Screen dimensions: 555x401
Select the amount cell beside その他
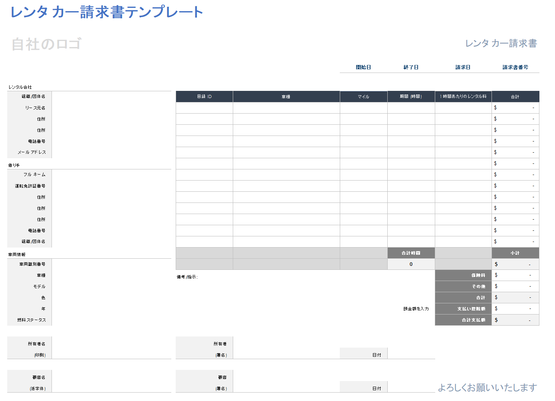click(x=515, y=287)
